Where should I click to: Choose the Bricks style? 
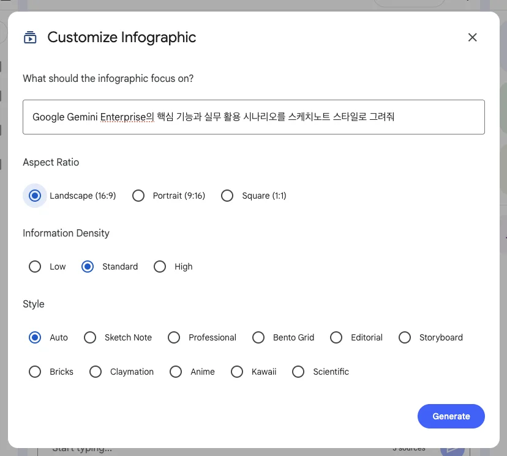click(x=35, y=372)
